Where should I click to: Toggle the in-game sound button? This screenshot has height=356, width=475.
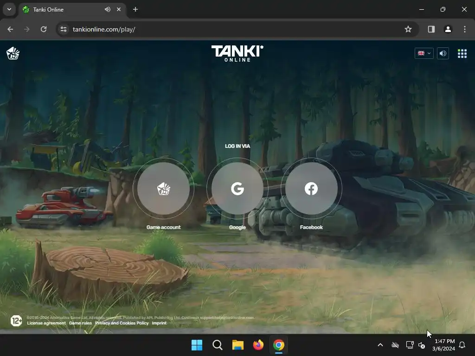point(443,53)
